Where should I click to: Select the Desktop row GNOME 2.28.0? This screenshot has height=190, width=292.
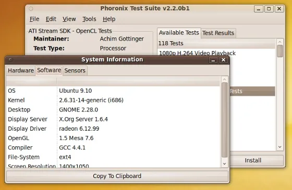(113, 110)
